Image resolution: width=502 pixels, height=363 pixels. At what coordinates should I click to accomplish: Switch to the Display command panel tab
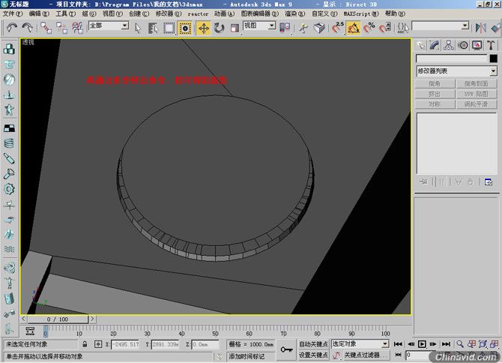point(477,46)
